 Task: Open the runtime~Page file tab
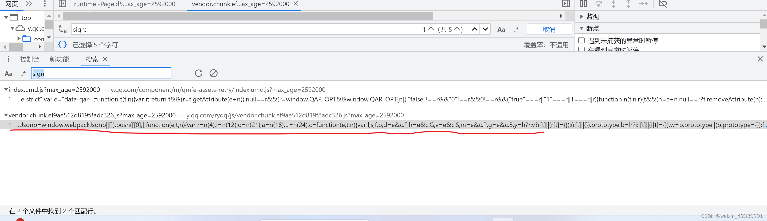[x=124, y=4]
